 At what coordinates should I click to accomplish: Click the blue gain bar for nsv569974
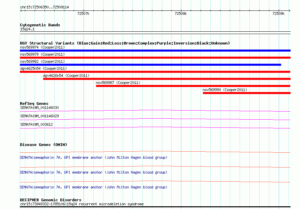155,51
